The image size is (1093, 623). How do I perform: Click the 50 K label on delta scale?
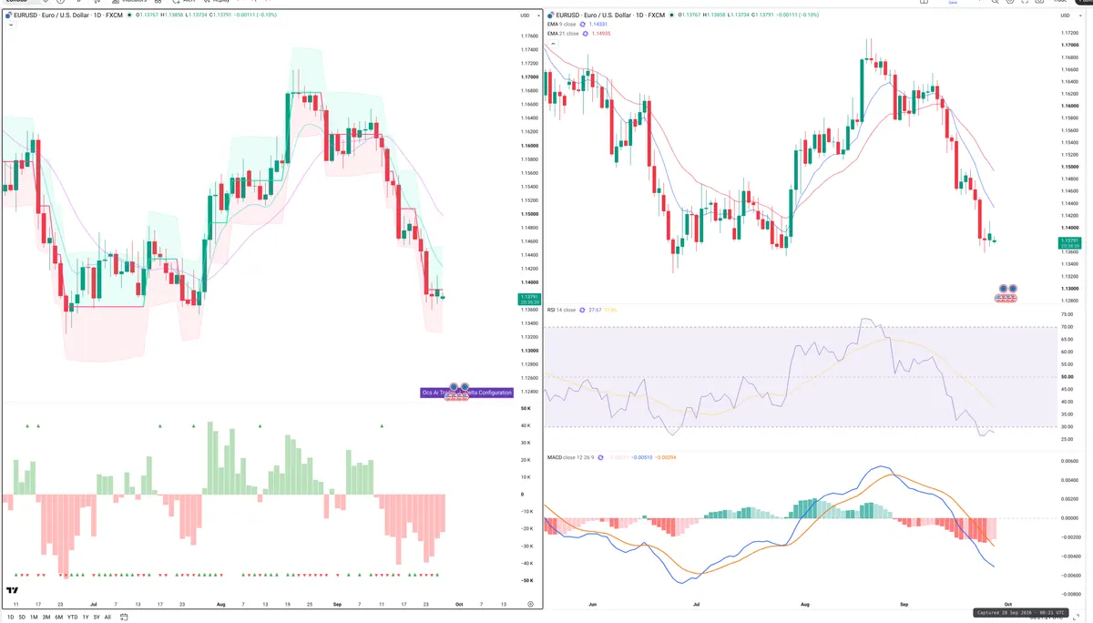tap(526, 408)
